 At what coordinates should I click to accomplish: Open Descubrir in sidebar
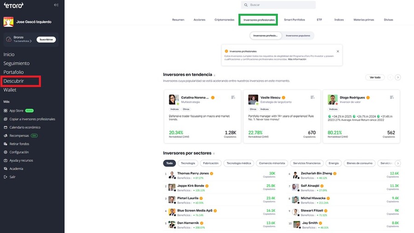[x=13, y=81]
